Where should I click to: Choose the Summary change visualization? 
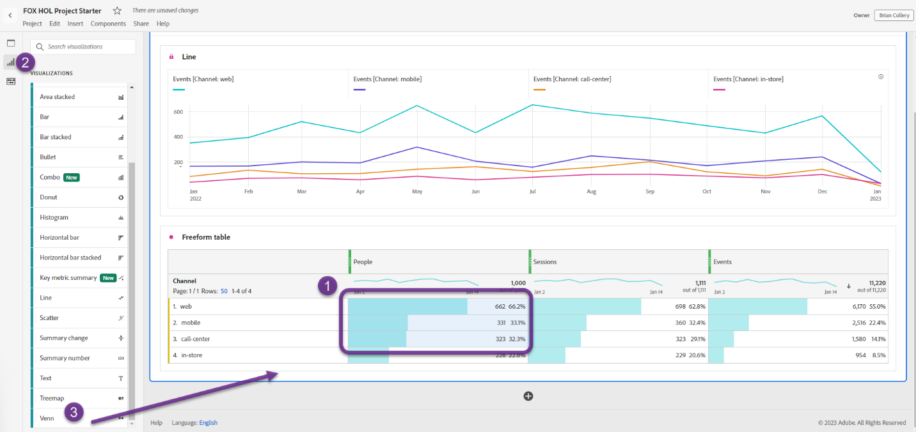[79, 338]
